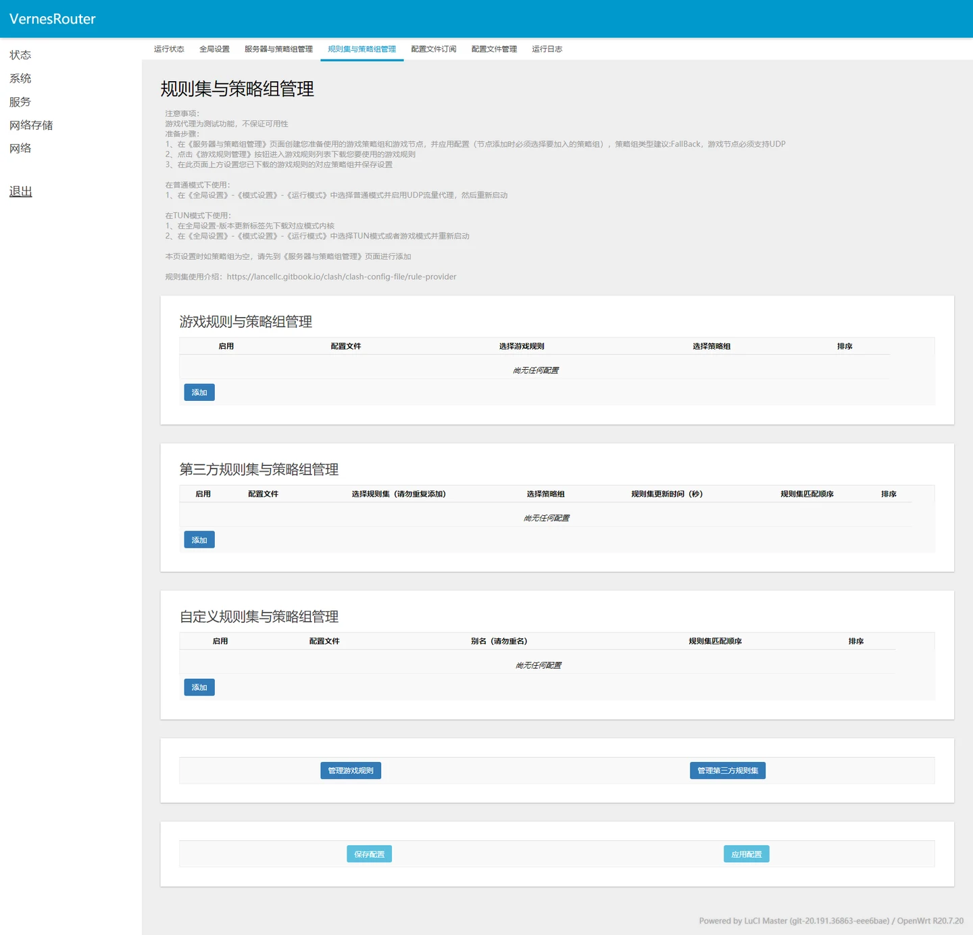Image resolution: width=973 pixels, height=935 pixels.
Task: Click the 自定义规则集与策略组管理 heading
Action: click(x=259, y=617)
